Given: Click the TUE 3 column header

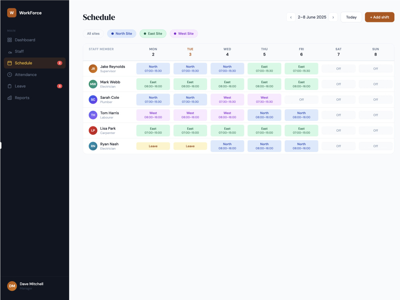Looking at the screenshot, I should (x=190, y=52).
